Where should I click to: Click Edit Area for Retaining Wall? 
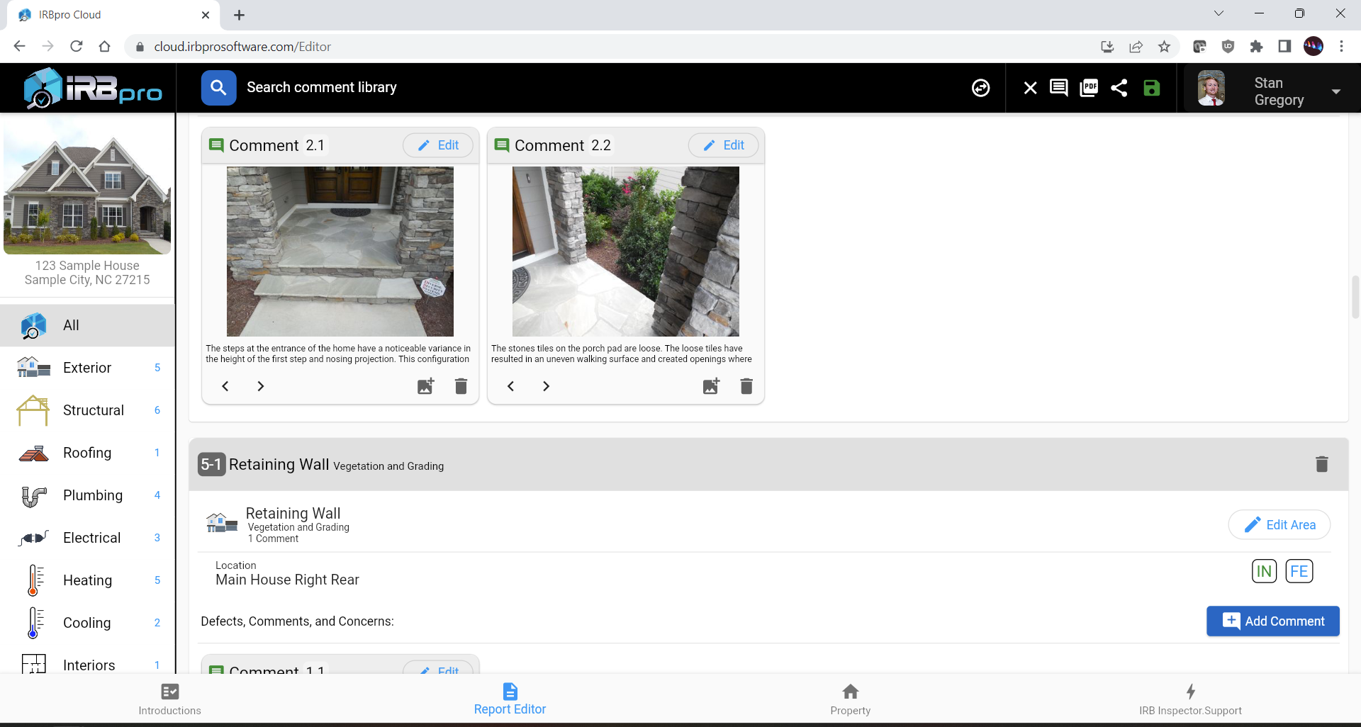pyautogui.click(x=1279, y=524)
